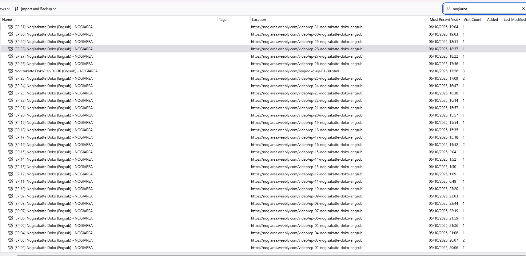Click the visit time 06/10/2025, 16:14

[x=443, y=101]
